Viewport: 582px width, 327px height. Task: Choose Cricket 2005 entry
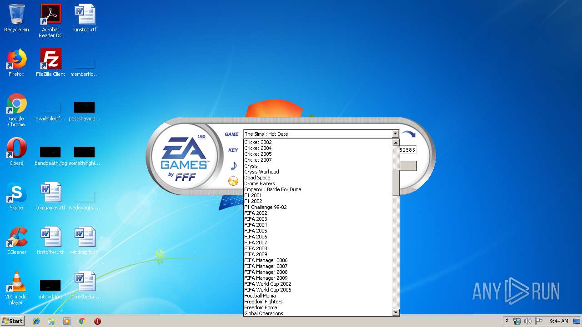click(x=258, y=154)
